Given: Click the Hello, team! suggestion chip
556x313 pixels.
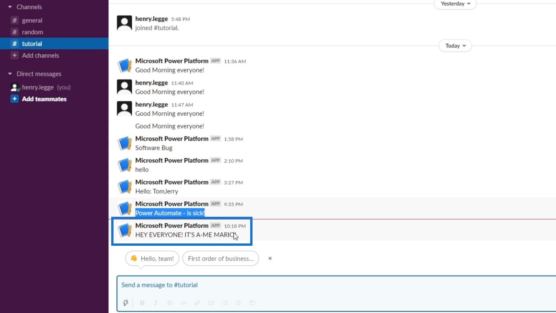Looking at the screenshot, I should [x=152, y=259].
